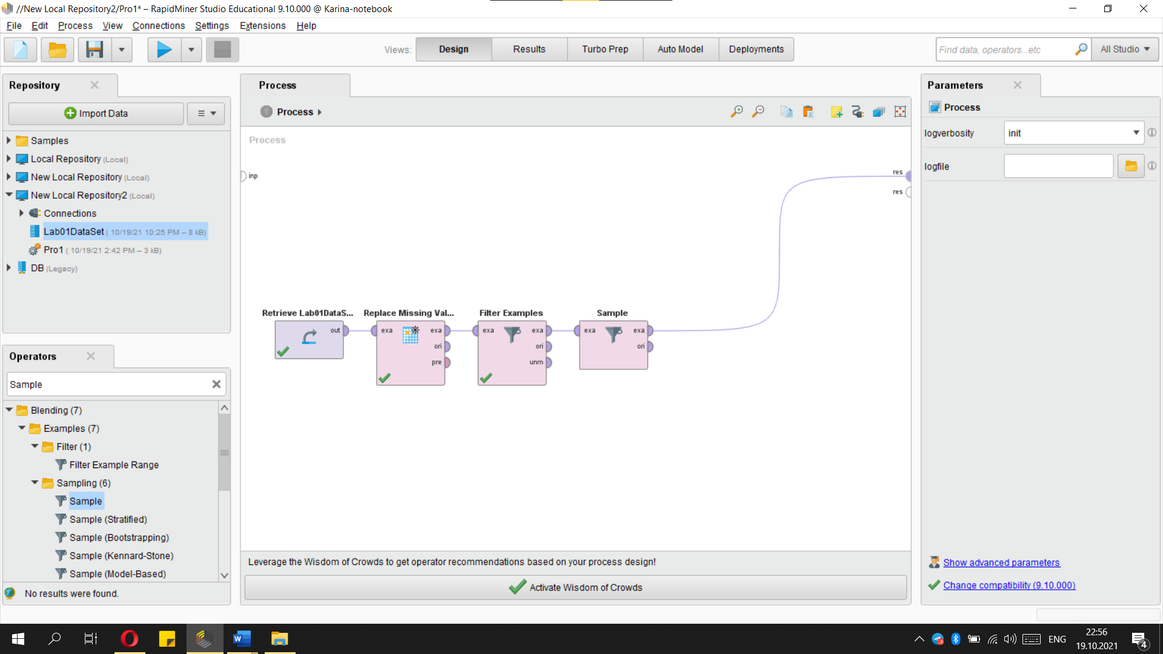Click the copy operators toolbar icon
The image size is (1163, 654).
click(786, 111)
